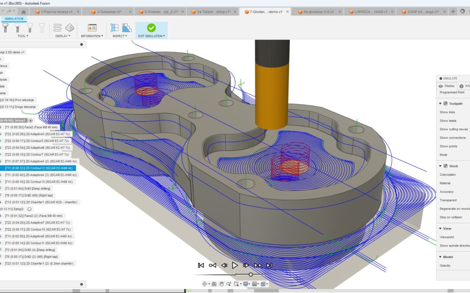Click the green Exit Simulation checkmark icon
470x293 pixels.
click(x=151, y=28)
